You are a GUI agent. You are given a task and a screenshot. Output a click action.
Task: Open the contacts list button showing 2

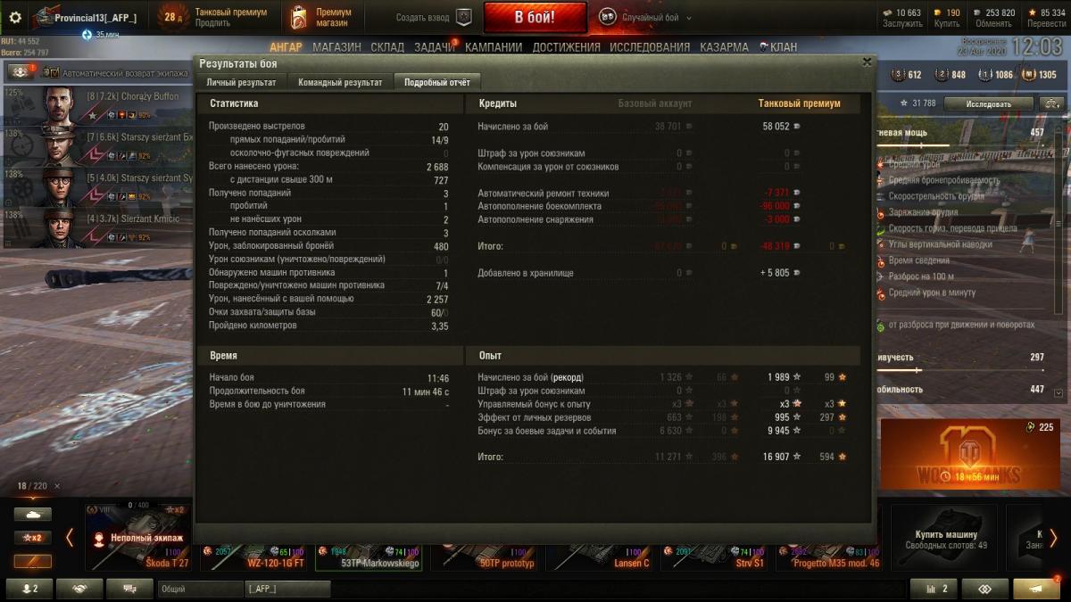[x=29, y=589]
